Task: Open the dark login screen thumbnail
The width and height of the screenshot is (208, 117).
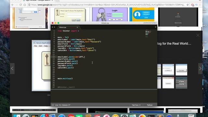Action: tap(178, 17)
